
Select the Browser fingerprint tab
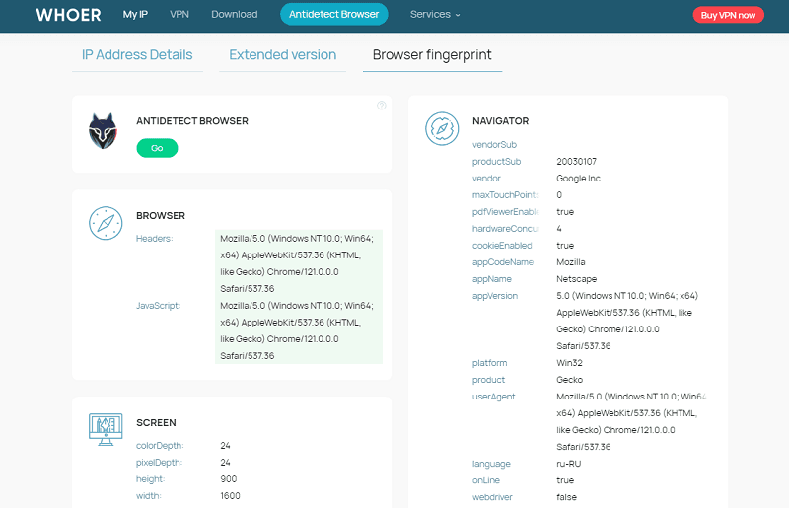click(x=432, y=55)
